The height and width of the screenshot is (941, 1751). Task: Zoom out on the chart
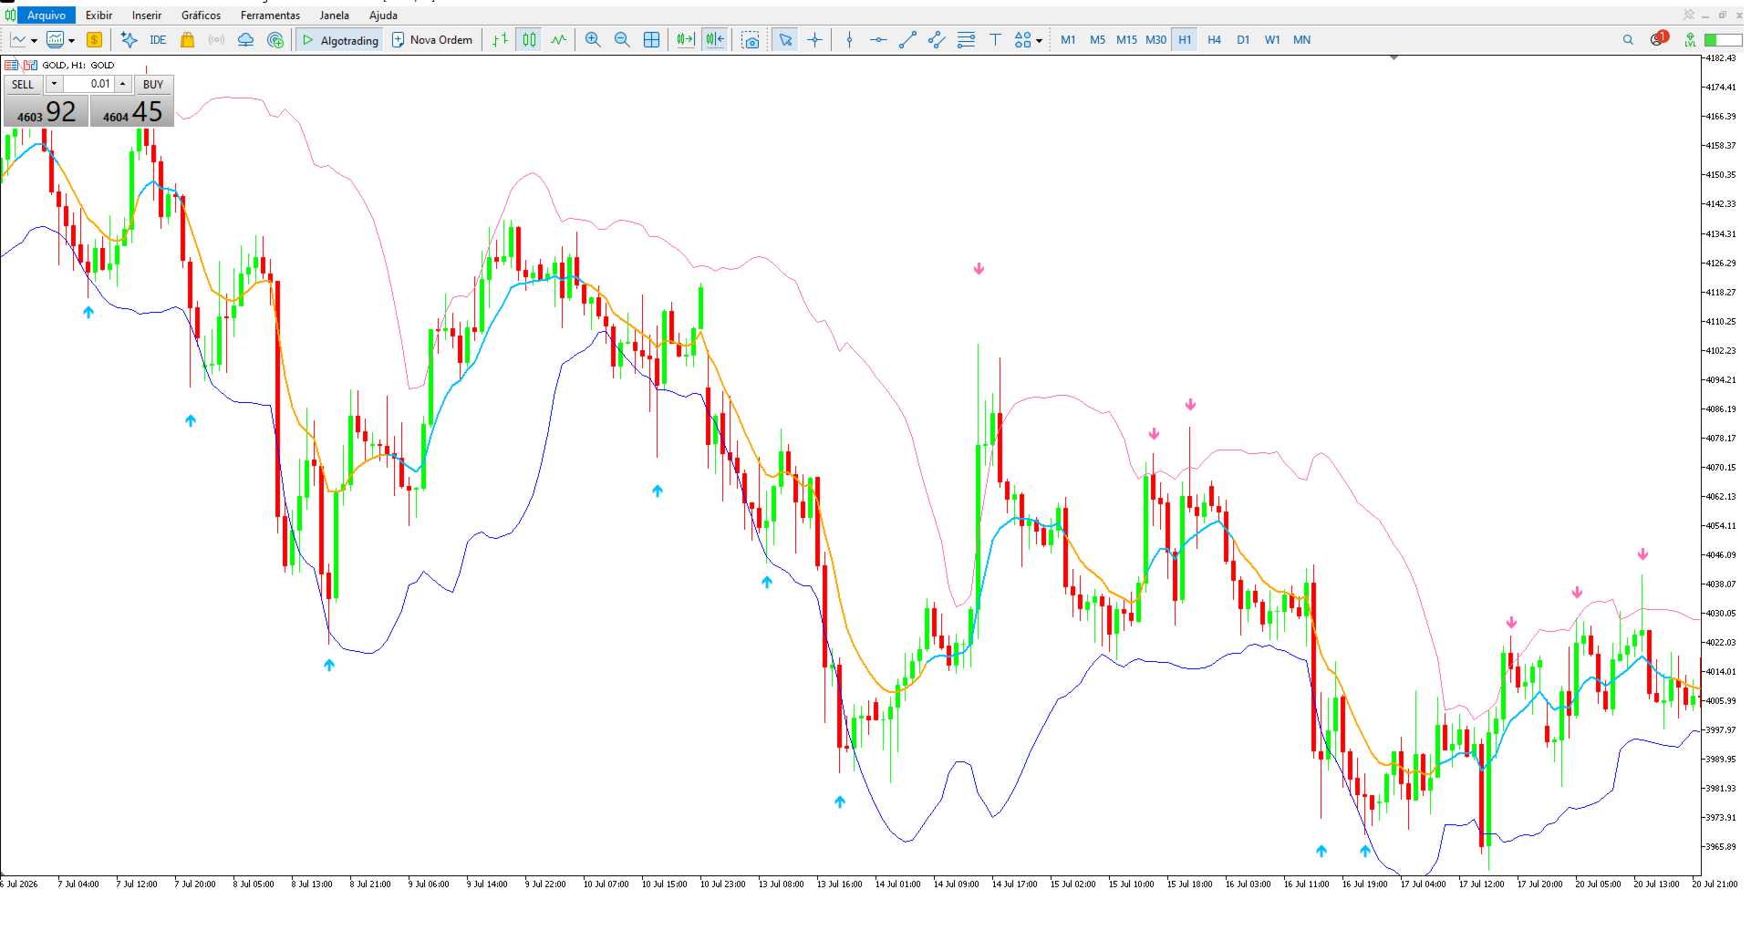pos(622,40)
